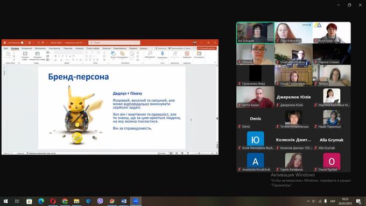This screenshot has width=366, height=206.
Task: Open Microsoft Edge from the taskbar
Action: click(41, 201)
